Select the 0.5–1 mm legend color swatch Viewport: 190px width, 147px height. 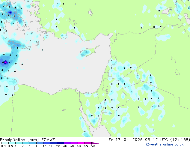click(12, 143)
